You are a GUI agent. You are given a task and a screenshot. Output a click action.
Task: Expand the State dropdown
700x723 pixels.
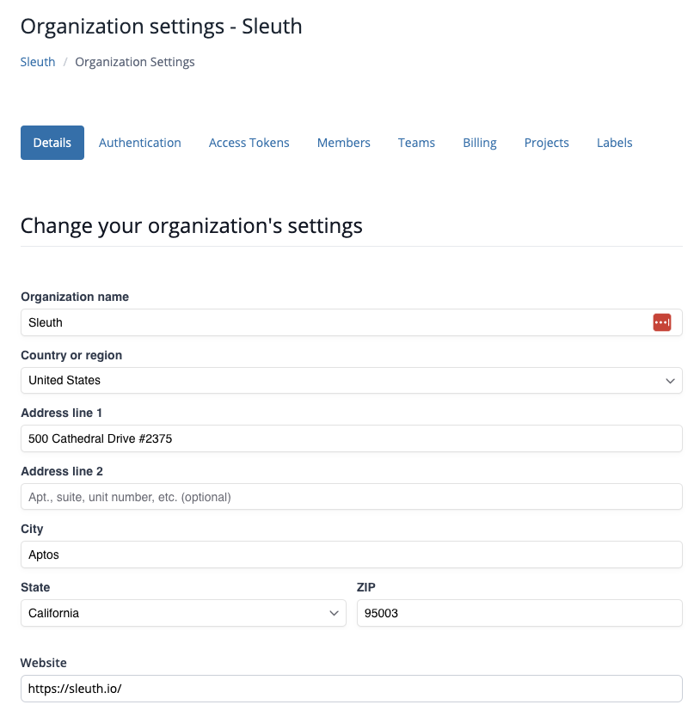coord(182,613)
